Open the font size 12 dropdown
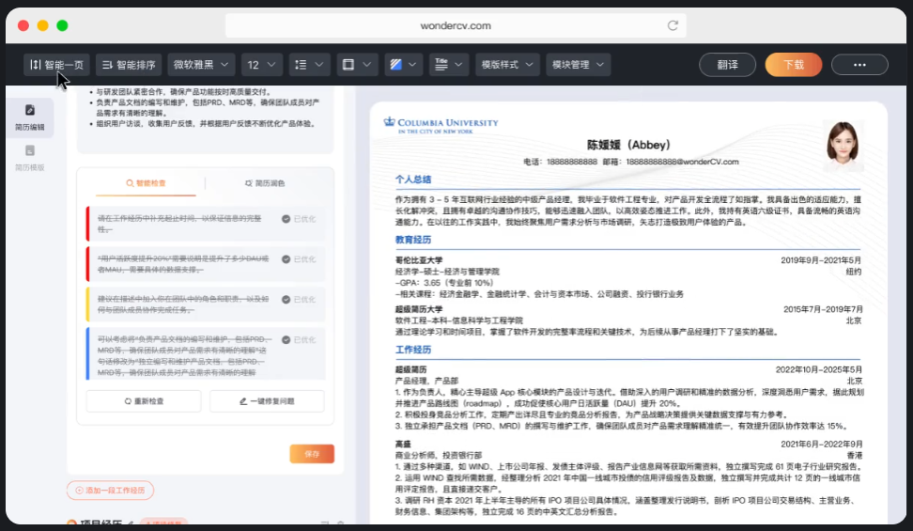Image resolution: width=913 pixels, height=531 pixels. tap(262, 65)
